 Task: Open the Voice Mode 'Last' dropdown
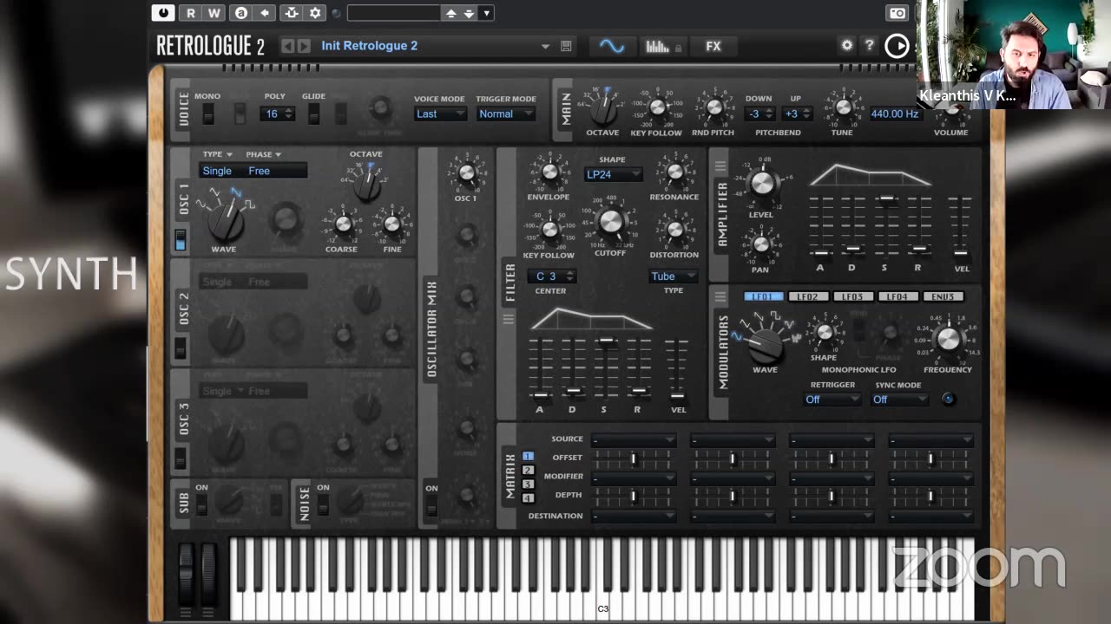pyautogui.click(x=440, y=114)
